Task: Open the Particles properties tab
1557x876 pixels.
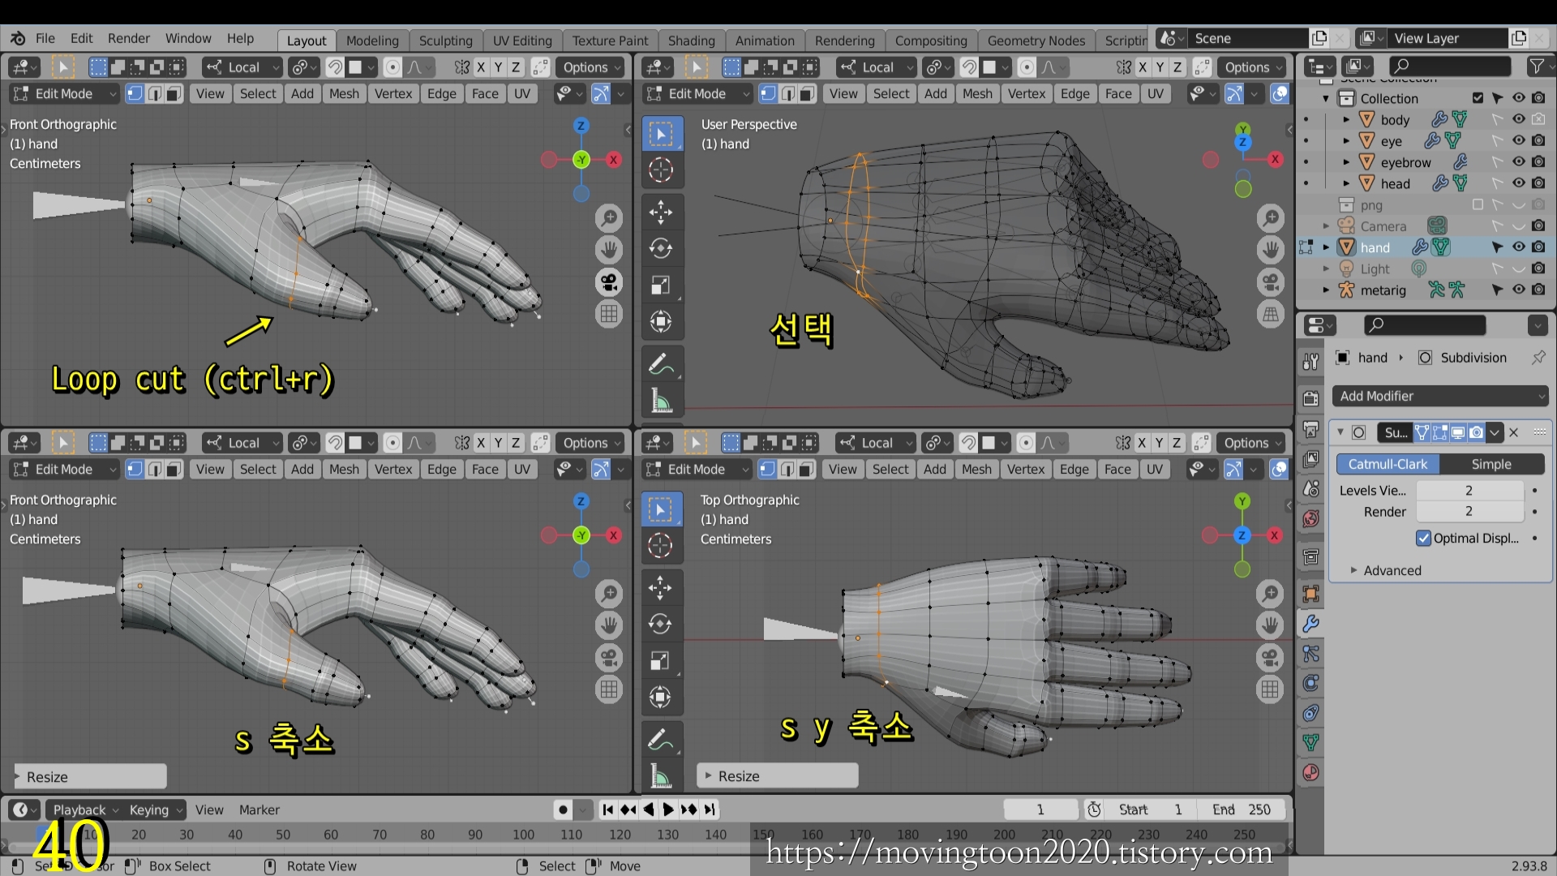Action: pos(1310,654)
